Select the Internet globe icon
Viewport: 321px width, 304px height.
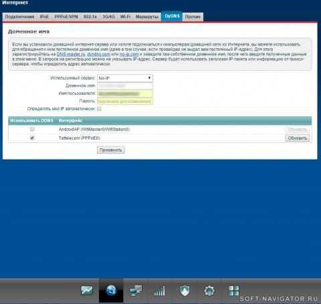[111, 290]
